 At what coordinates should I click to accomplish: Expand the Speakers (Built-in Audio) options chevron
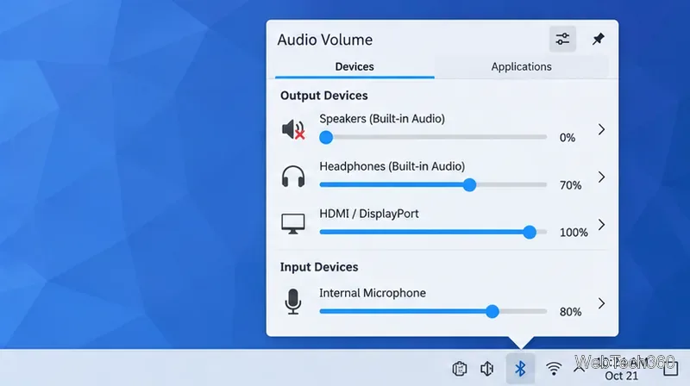click(601, 129)
